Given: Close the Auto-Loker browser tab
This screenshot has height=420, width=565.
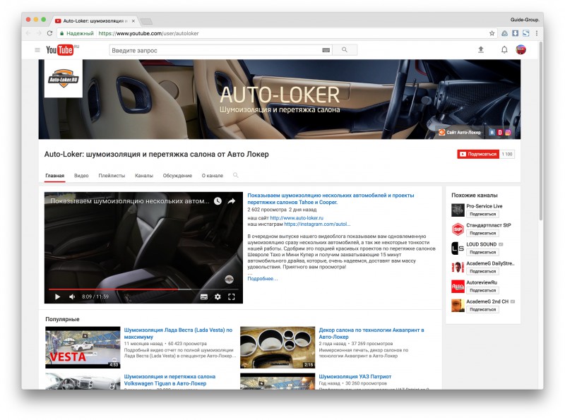Looking at the screenshot, I should [x=133, y=21].
